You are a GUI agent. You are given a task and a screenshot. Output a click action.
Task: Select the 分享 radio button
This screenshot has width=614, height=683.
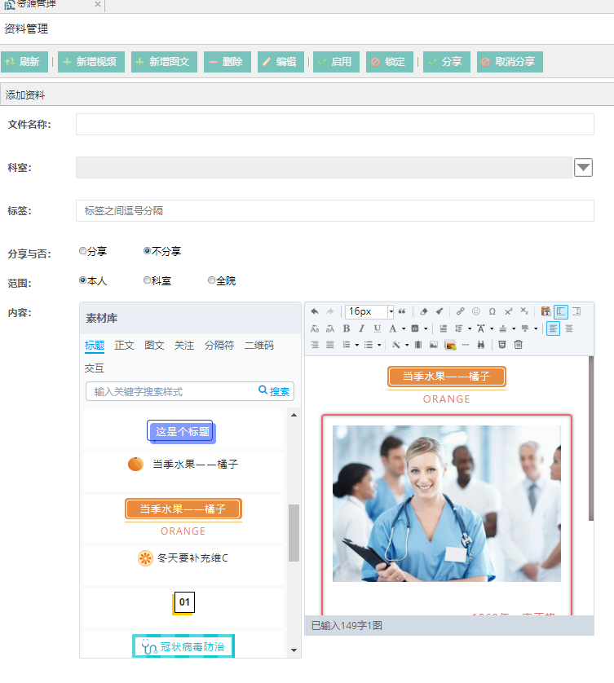click(82, 250)
